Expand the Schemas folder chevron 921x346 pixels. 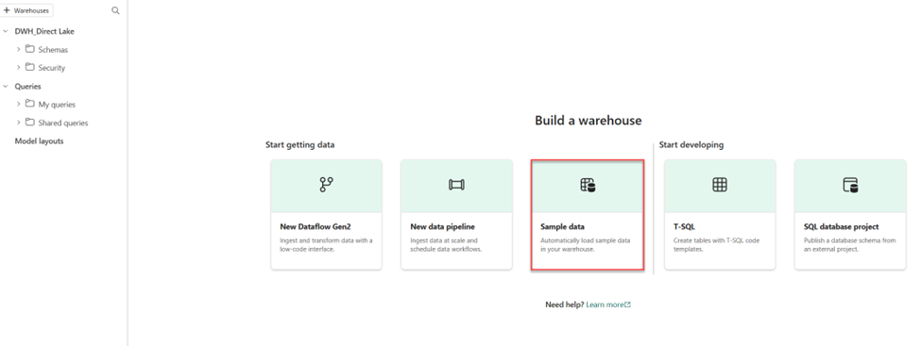click(18, 49)
